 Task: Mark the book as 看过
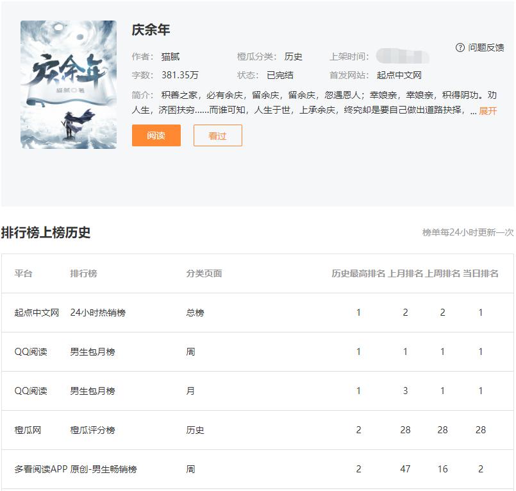coord(217,135)
